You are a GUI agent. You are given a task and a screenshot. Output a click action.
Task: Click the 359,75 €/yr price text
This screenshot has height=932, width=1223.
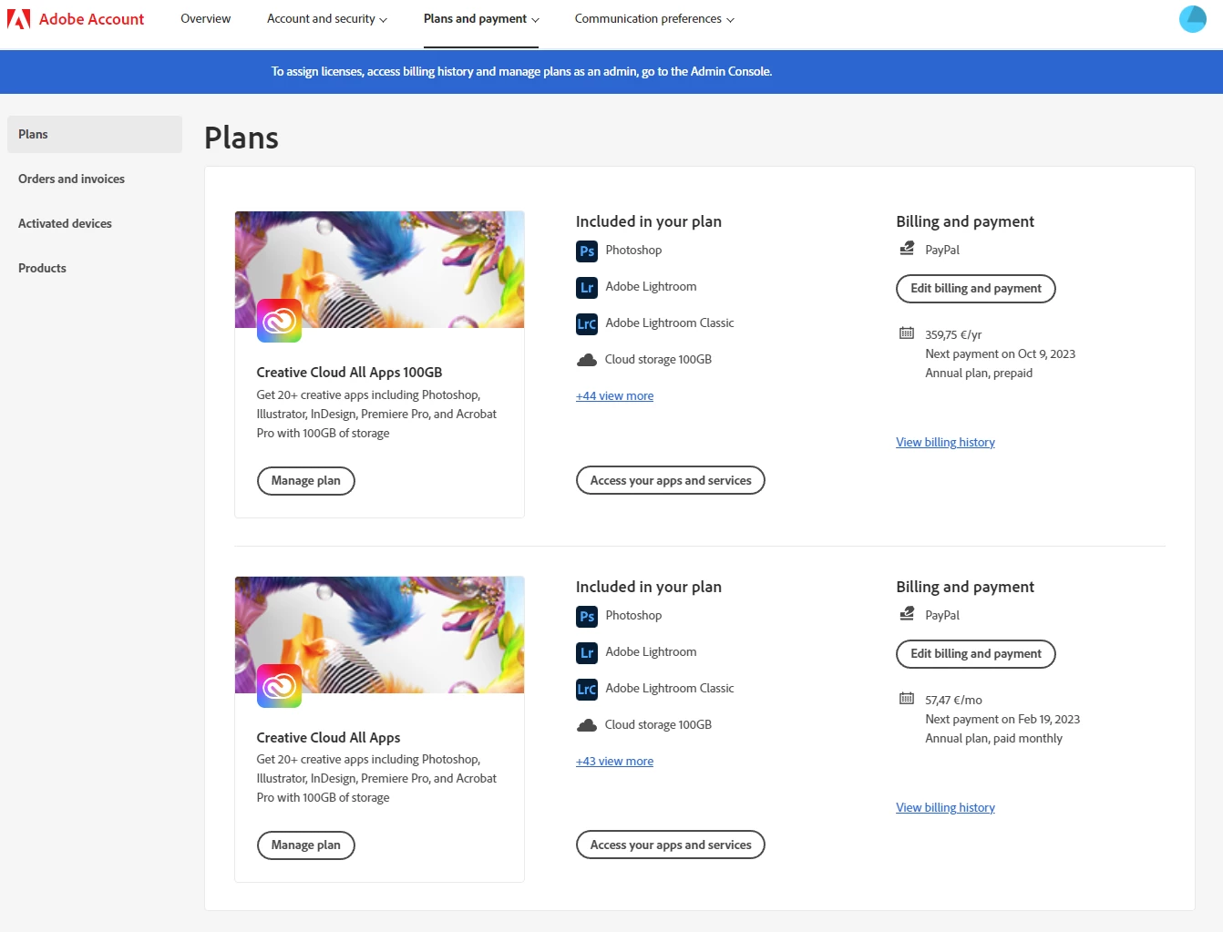click(x=953, y=335)
